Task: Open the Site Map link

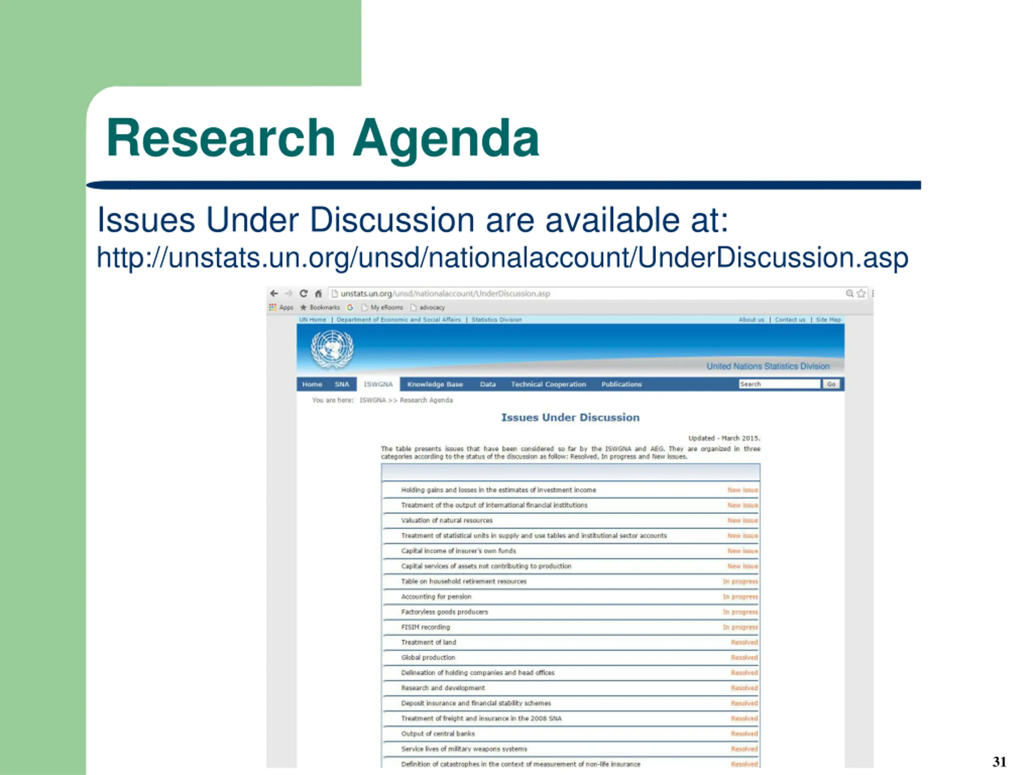Action: [828, 320]
